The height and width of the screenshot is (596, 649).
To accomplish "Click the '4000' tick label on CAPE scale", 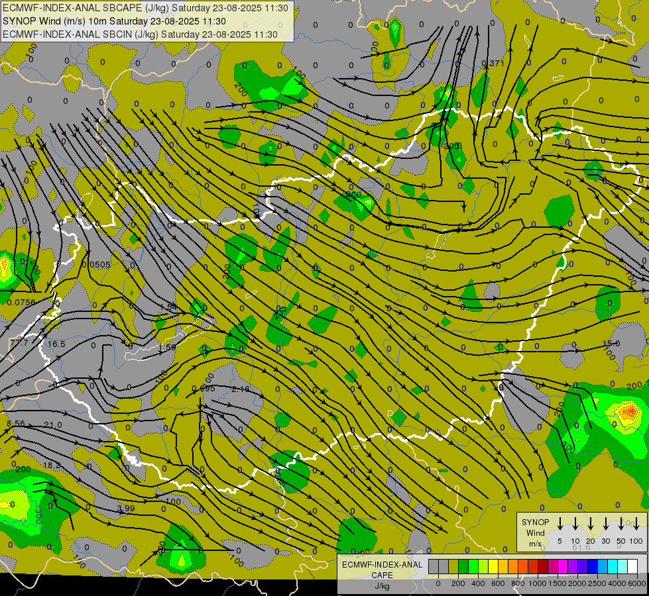I will tap(617, 583).
